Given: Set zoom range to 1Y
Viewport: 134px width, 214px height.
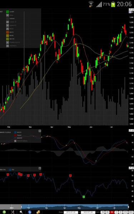Looking at the screenshot, I should click(116, 212).
